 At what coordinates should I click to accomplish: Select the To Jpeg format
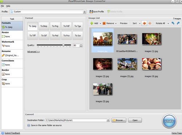click(32, 26)
